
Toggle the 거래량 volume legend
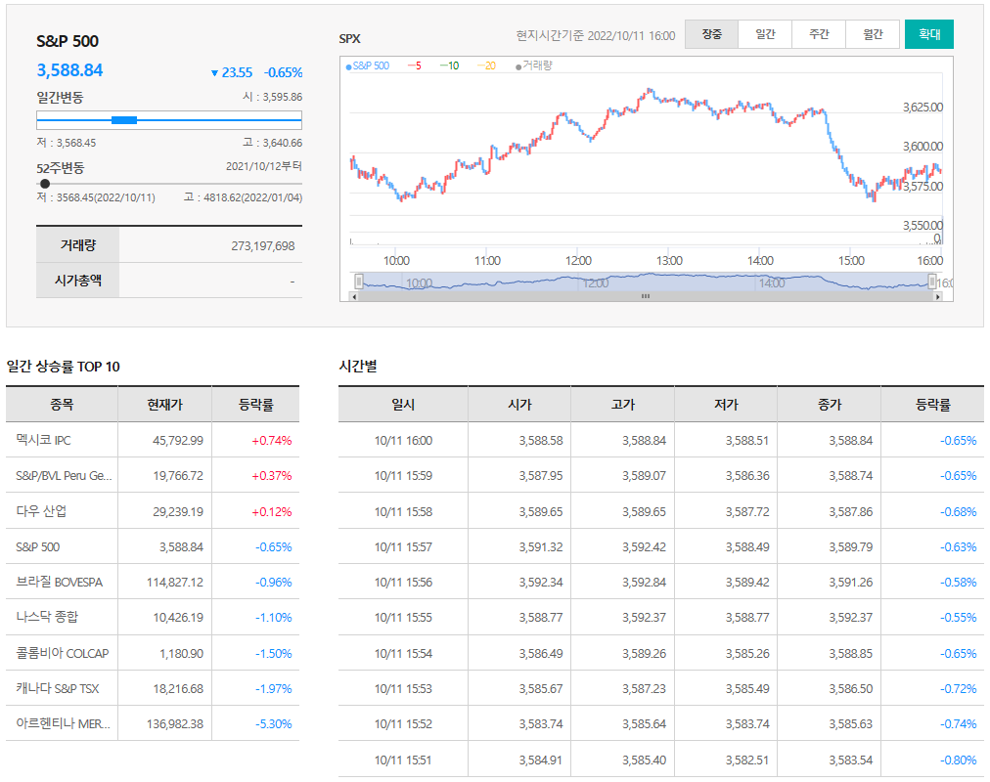point(534,65)
